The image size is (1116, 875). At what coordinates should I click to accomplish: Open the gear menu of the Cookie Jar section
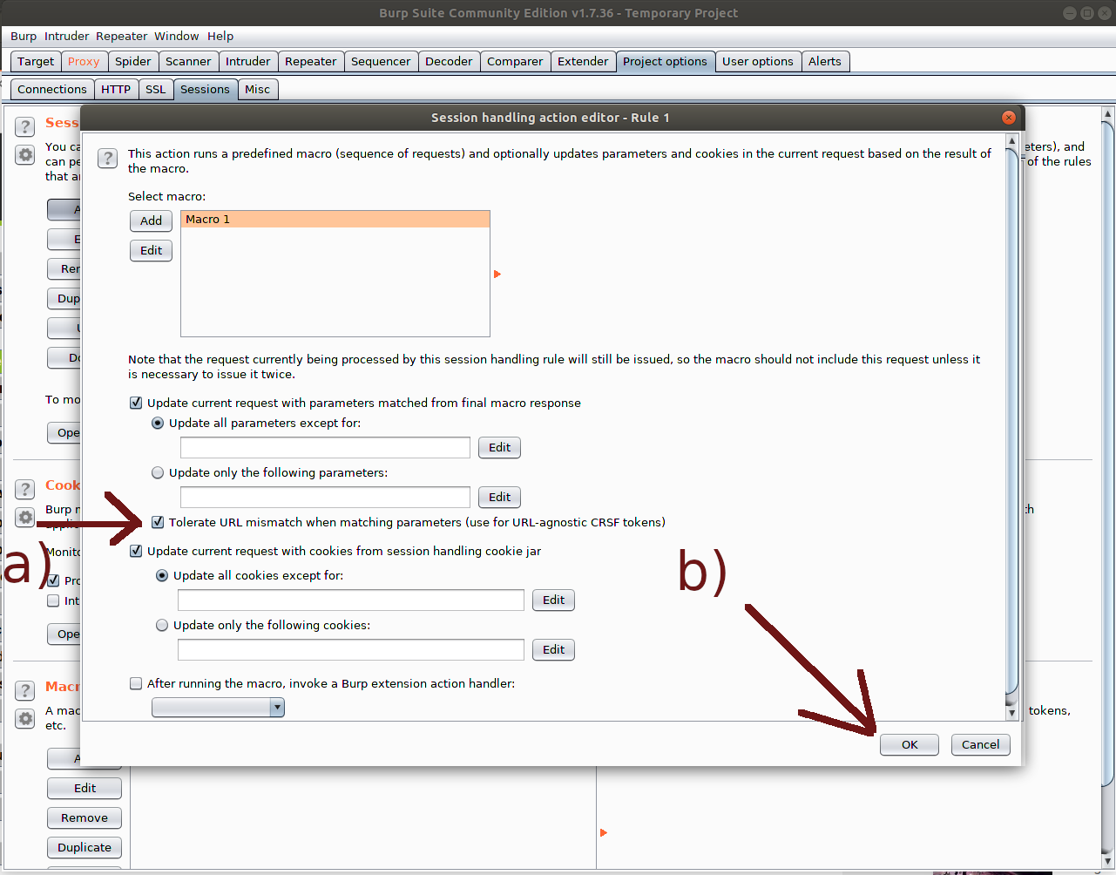click(26, 517)
